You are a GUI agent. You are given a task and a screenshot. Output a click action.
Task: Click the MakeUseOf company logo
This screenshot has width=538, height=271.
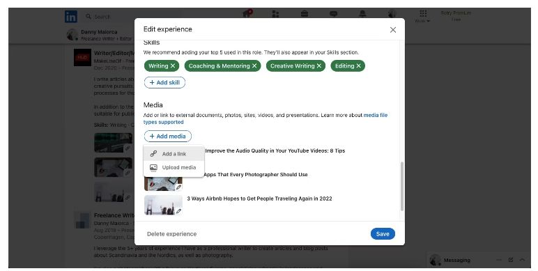pos(82,58)
